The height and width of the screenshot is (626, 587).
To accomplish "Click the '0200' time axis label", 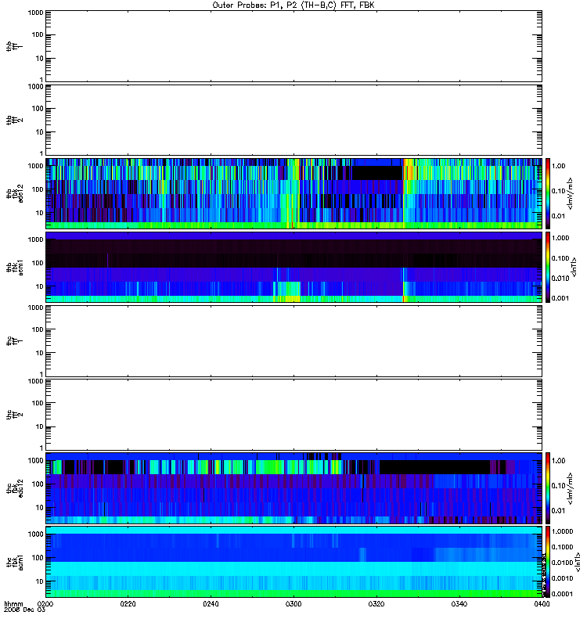I will pos(45,604).
